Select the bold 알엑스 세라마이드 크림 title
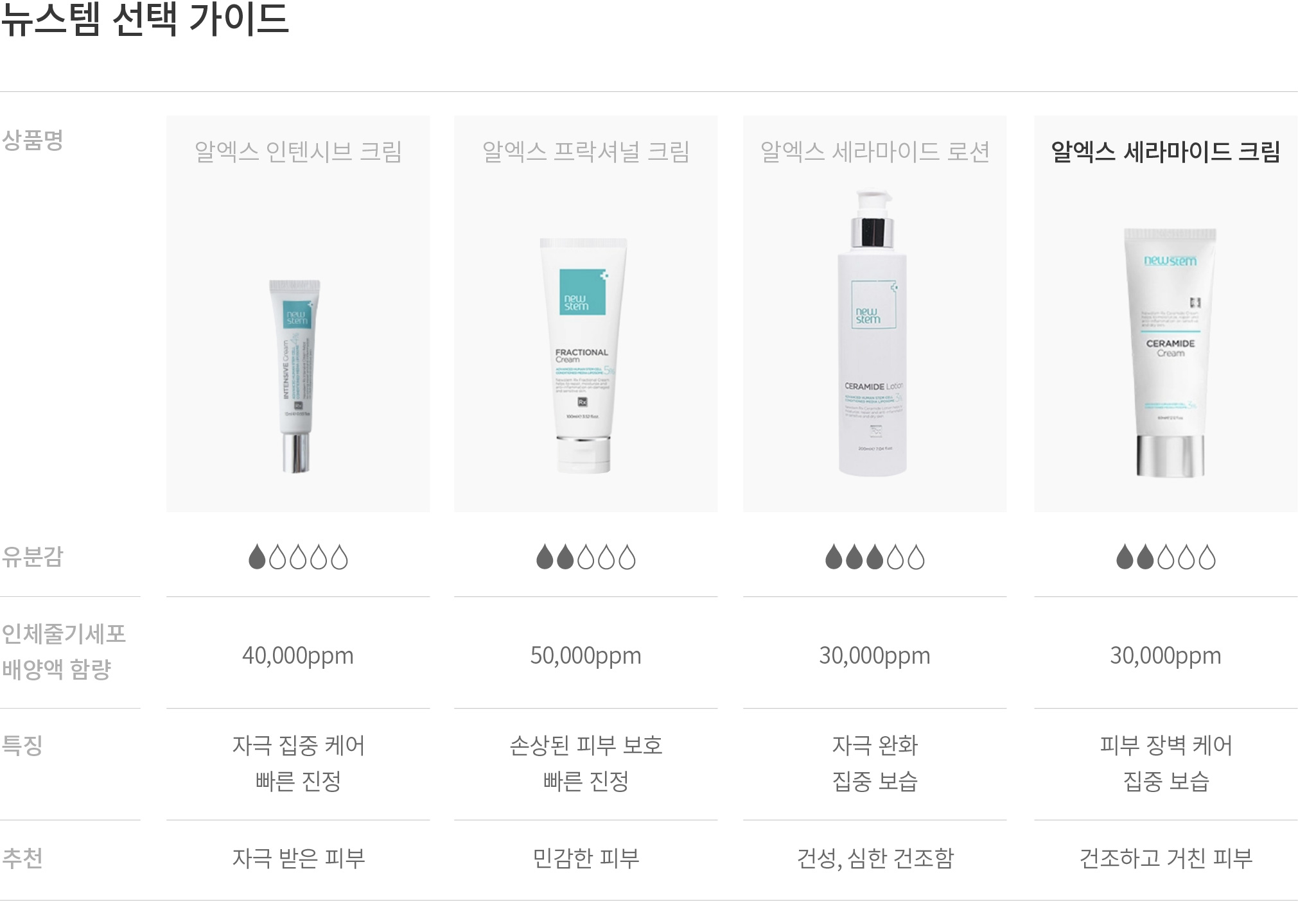Viewport: 1298px width, 905px height. (x=1166, y=152)
